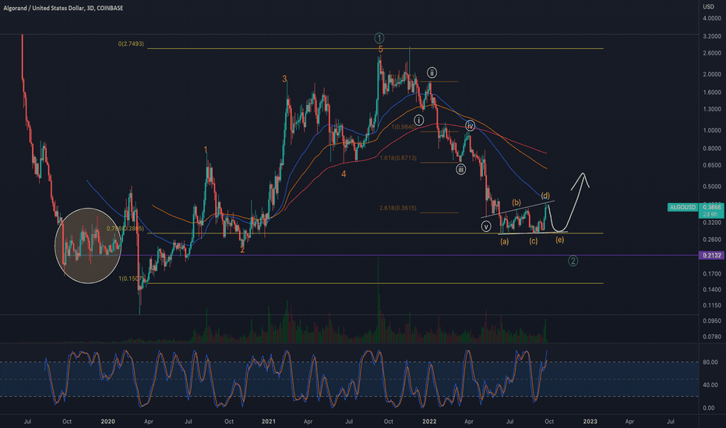Select the 0(2.7493) Fibonacci level label
This screenshot has width=726, height=428.
(x=131, y=44)
